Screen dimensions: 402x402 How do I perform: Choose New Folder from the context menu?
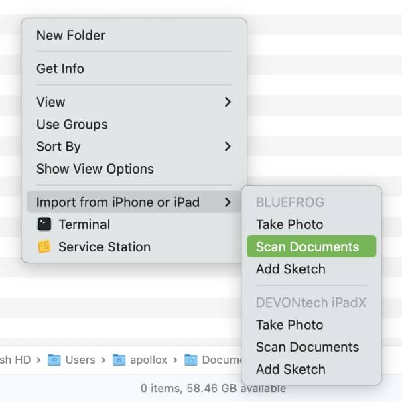[70, 36]
